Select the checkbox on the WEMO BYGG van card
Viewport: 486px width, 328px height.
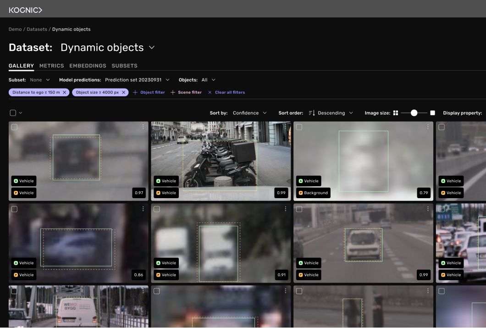(x=14, y=291)
